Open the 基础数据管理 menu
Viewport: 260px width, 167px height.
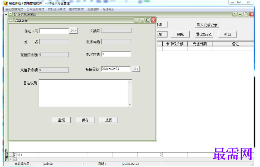pyautogui.click(x=14, y=9)
